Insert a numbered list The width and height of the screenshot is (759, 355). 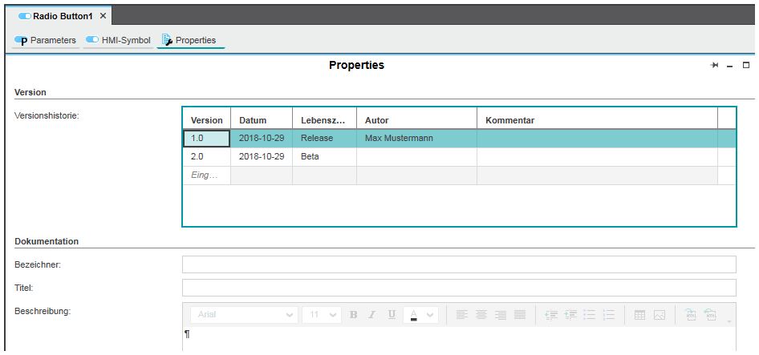pyautogui.click(x=609, y=315)
